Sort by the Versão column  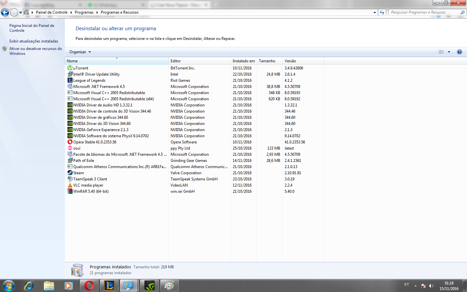click(303, 61)
